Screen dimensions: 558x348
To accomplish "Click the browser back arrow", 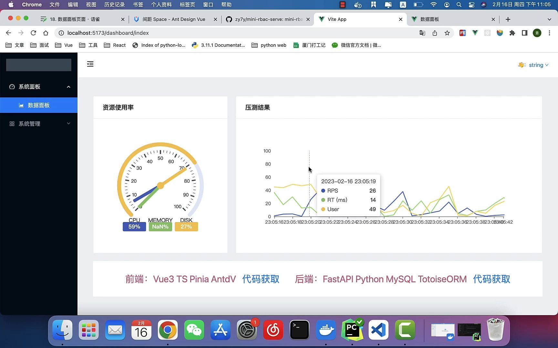I will (x=8, y=33).
